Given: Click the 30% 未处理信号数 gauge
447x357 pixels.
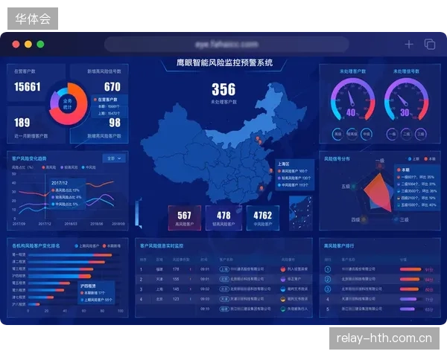Looking at the screenshot, I should click(x=406, y=100).
